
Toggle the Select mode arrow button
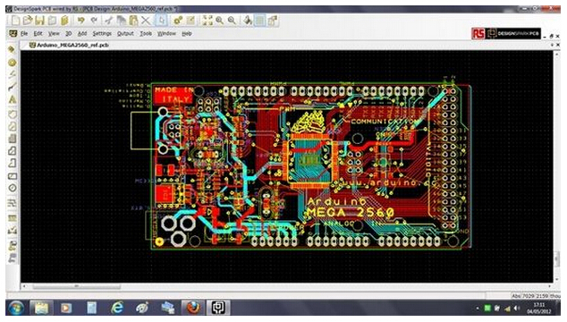coord(161,21)
